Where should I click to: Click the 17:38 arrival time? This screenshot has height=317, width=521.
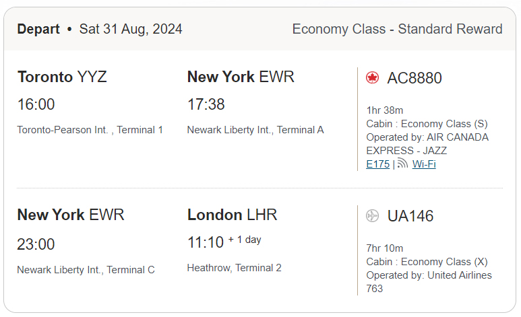(x=206, y=104)
